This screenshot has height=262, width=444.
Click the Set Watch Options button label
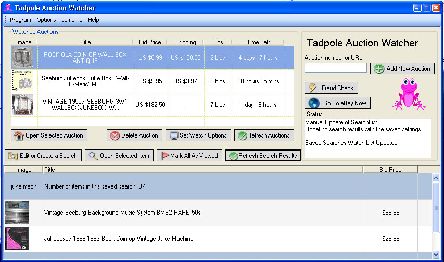click(203, 135)
